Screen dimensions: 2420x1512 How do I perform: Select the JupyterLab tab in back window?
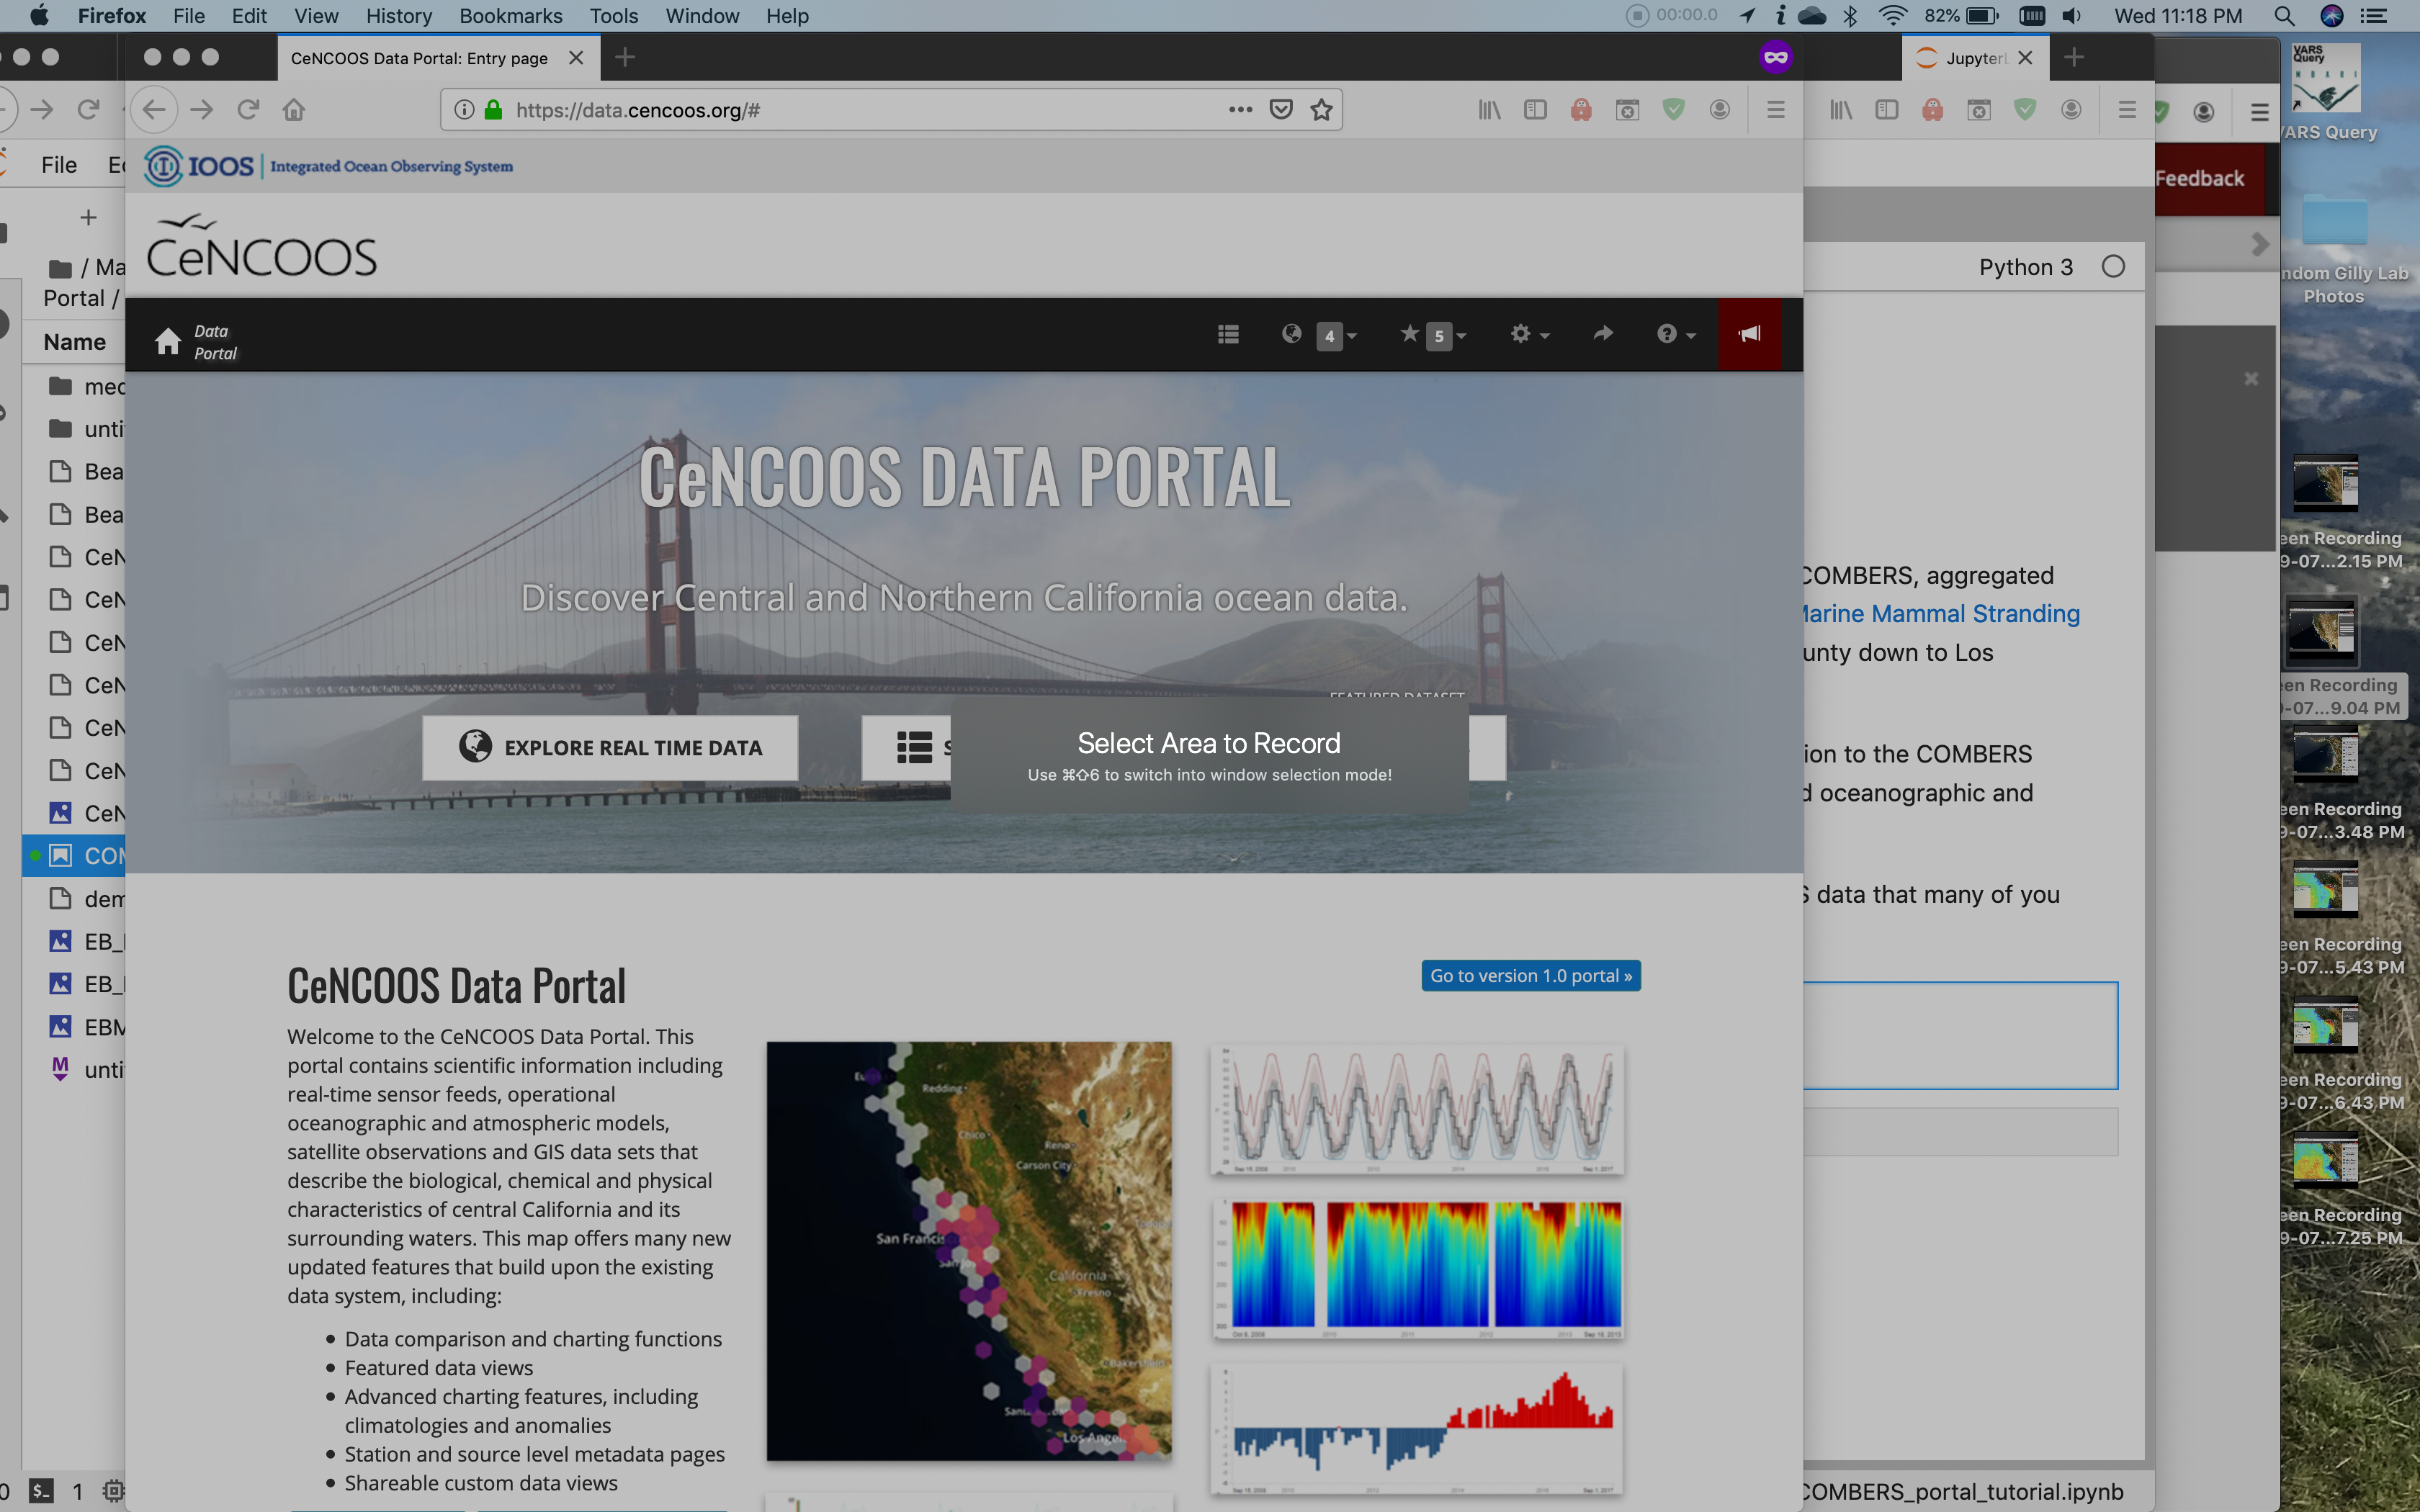(x=1975, y=58)
